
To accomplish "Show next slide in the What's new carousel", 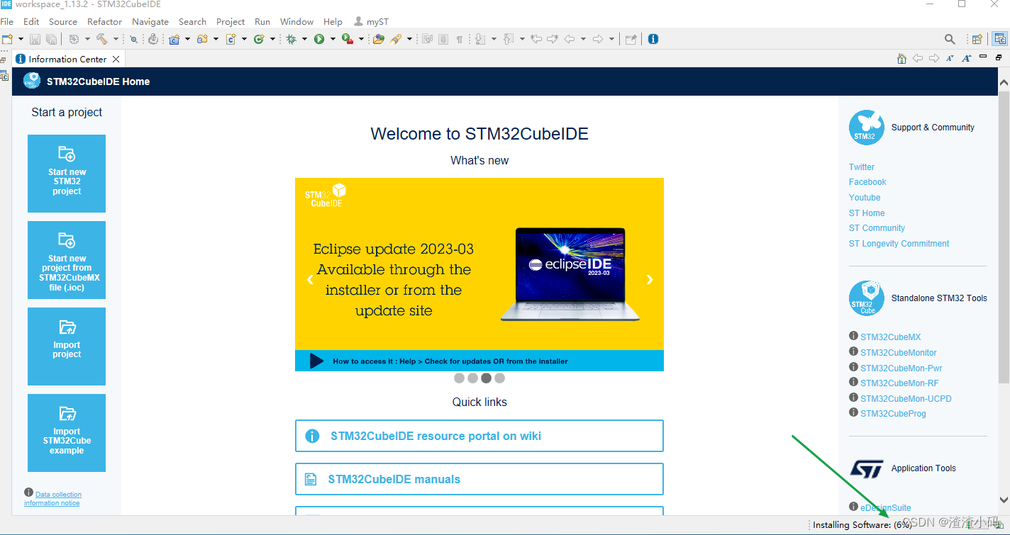I will click(649, 279).
